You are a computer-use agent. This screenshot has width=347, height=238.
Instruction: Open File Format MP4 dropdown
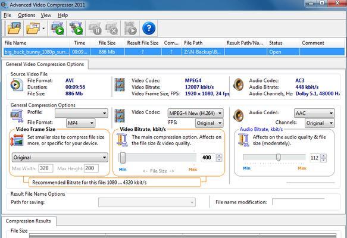tap(80, 123)
